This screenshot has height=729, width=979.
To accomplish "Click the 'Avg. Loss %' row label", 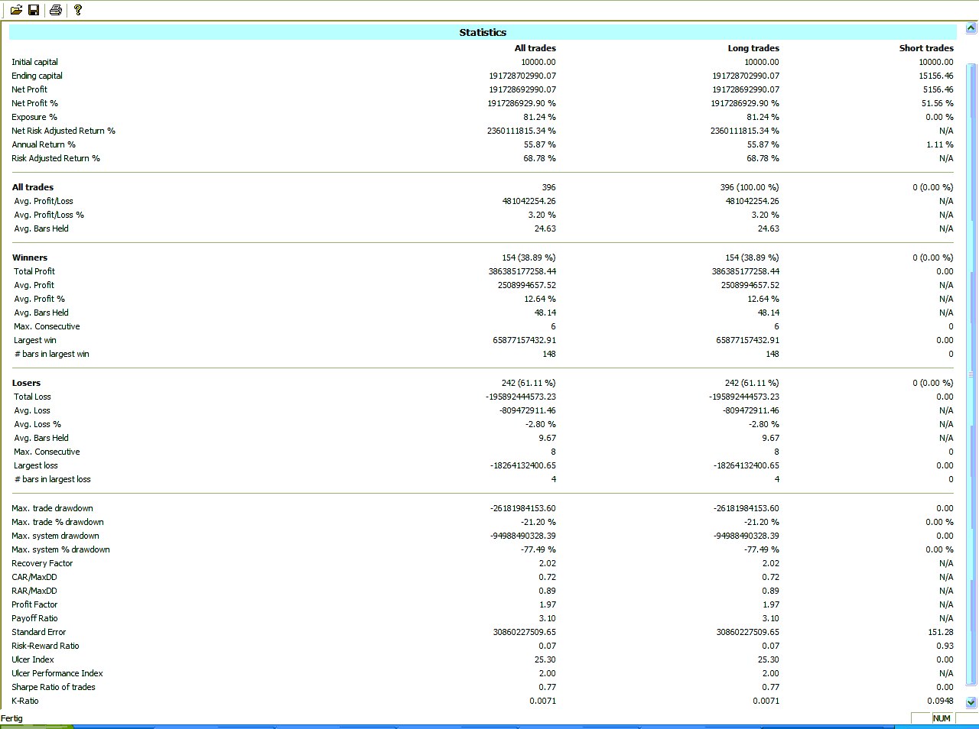I will click(37, 424).
